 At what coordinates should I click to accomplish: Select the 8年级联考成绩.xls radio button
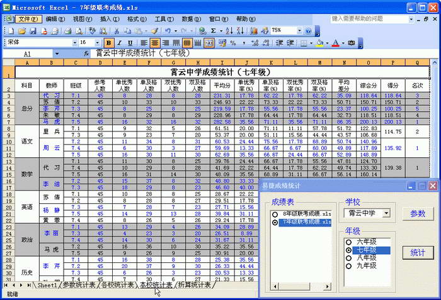click(275, 214)
